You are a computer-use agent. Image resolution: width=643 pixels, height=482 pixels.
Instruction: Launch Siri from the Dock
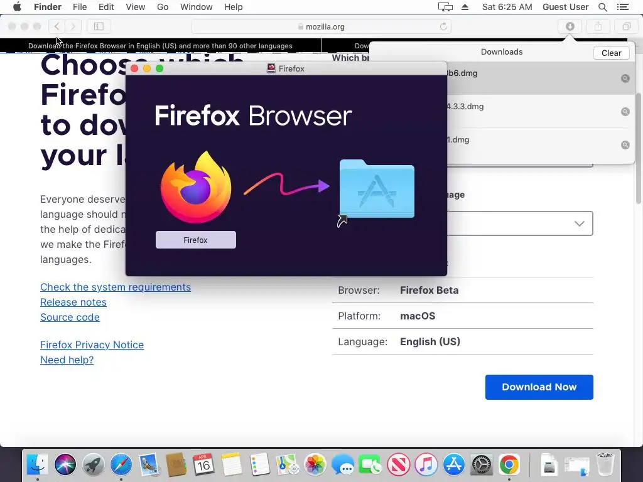point(65,465)
